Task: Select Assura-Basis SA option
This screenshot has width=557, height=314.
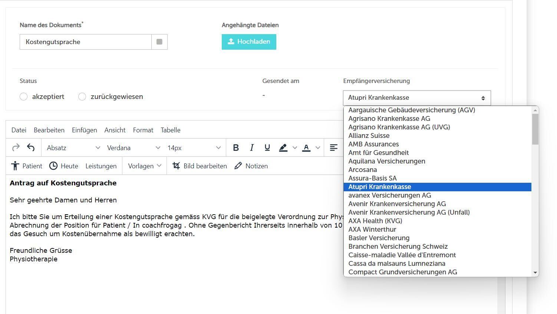Action: (438, 178)
